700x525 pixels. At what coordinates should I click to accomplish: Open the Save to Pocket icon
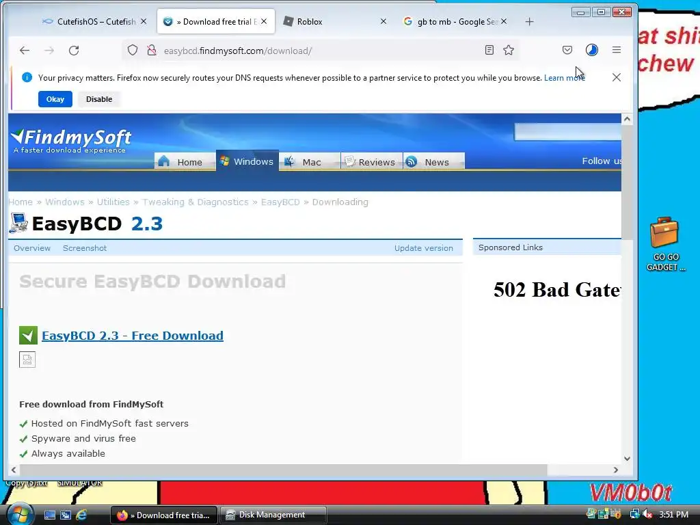567,50
